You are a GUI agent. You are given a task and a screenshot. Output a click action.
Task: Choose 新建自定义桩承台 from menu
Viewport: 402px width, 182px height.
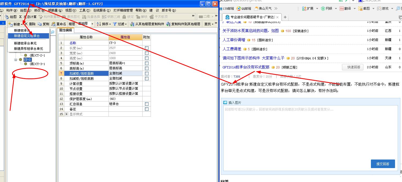[28, 36]
